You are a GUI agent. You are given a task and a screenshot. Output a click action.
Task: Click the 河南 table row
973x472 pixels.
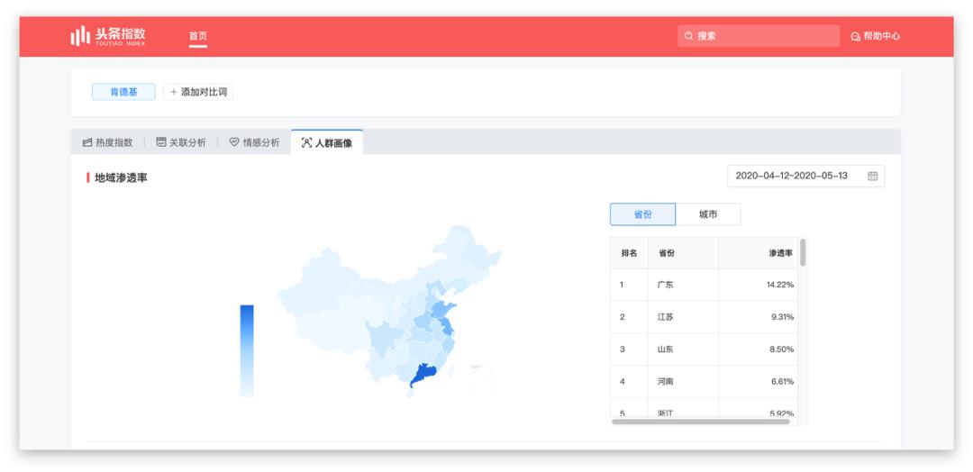[705, 381]
